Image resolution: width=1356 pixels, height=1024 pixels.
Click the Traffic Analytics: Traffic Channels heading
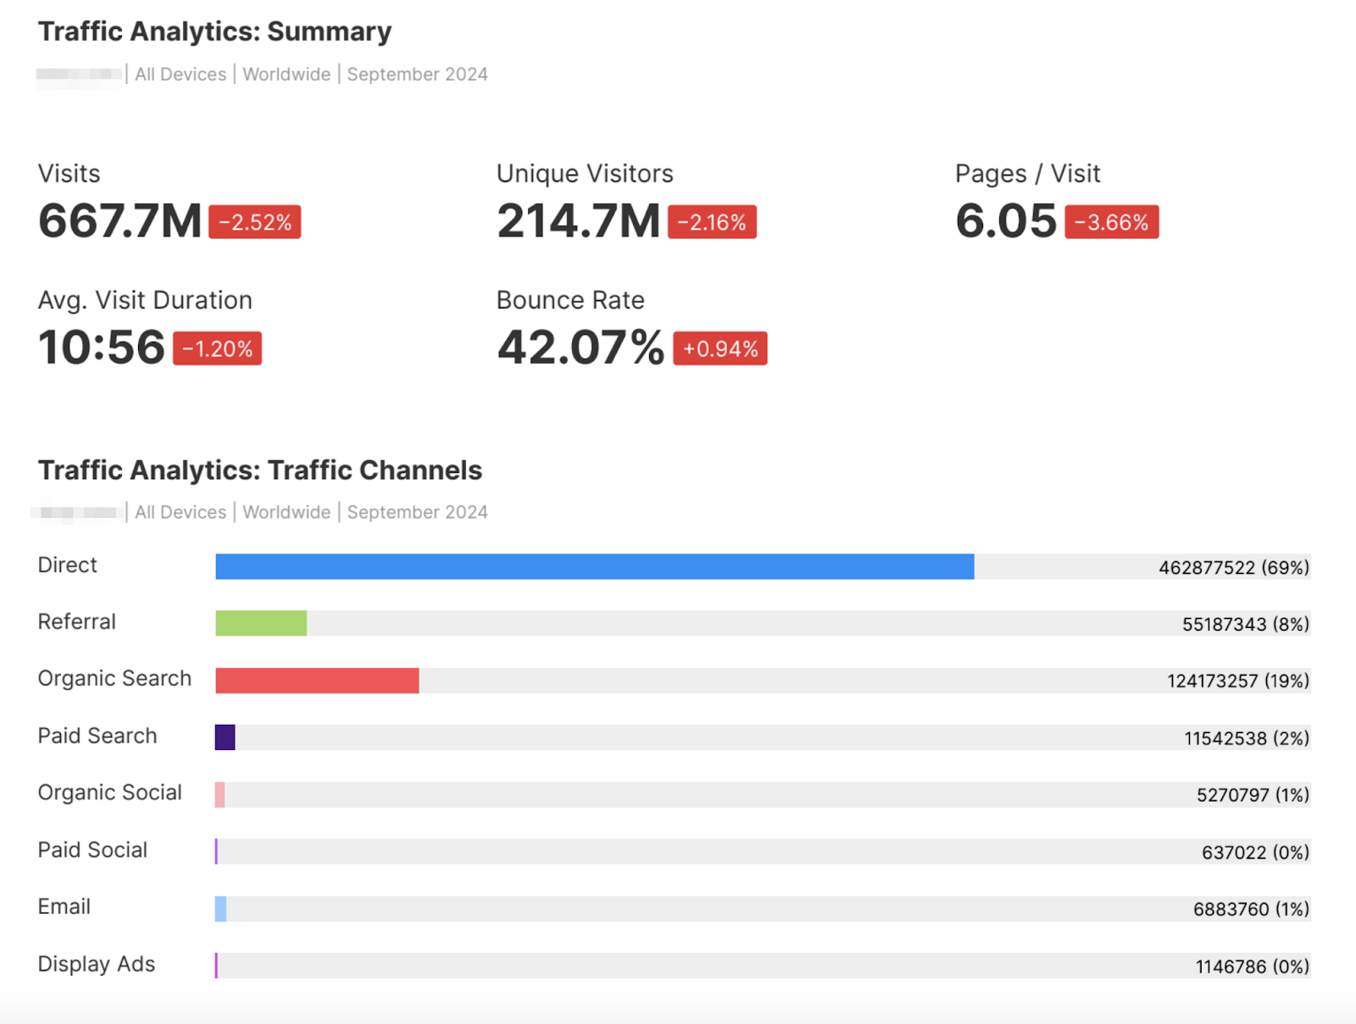pyautogui.click(x=259, y=470)
